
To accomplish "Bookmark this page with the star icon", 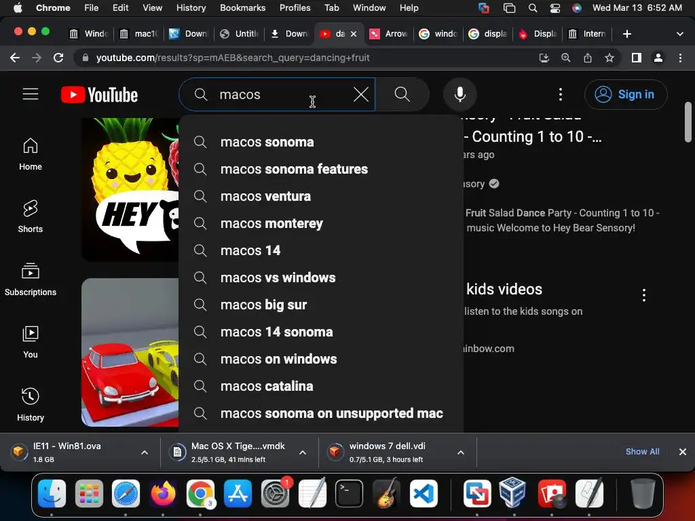I will pyautogui.click(x=609, y=58).
